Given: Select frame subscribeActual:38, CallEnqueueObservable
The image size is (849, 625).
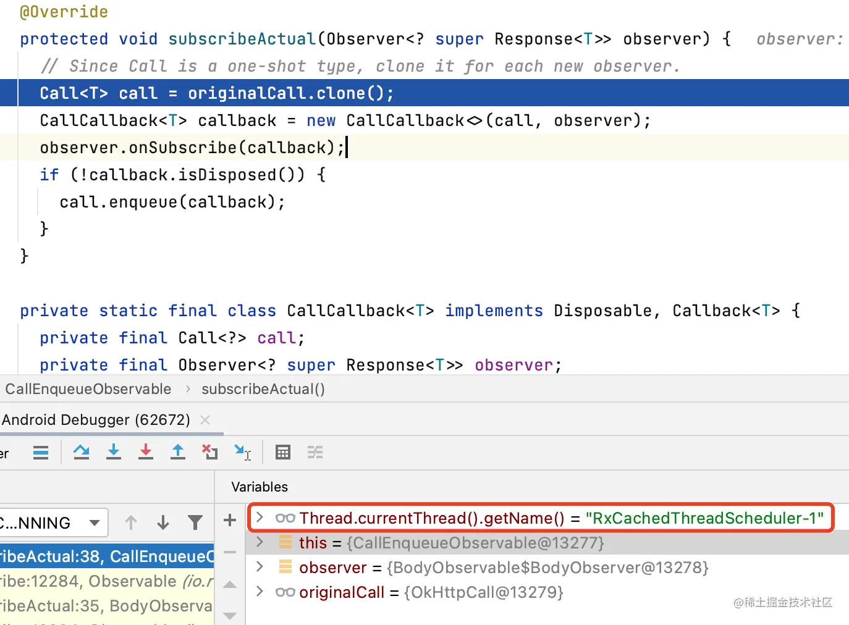Looking at the screenshot, I should pos(107,556).
